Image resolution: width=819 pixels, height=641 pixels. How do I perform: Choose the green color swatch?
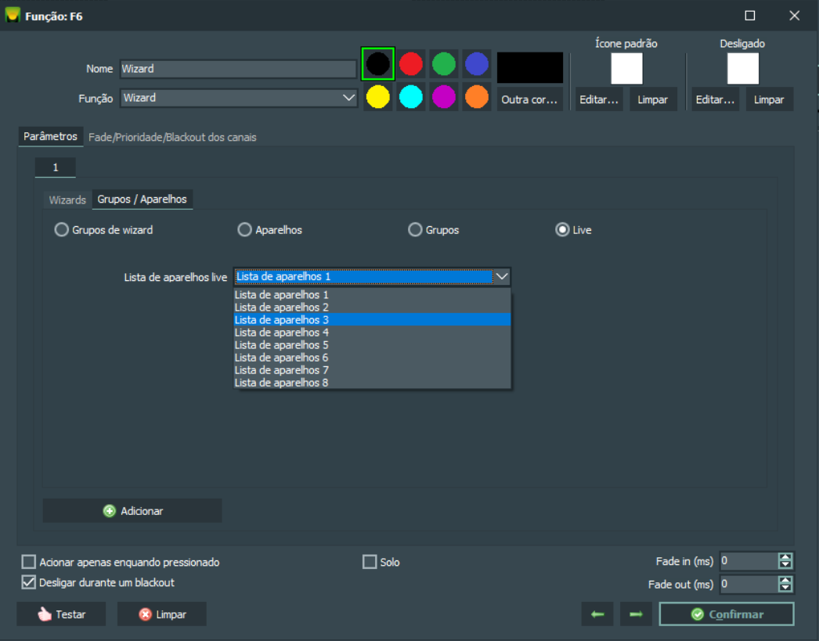coord(444,63)
